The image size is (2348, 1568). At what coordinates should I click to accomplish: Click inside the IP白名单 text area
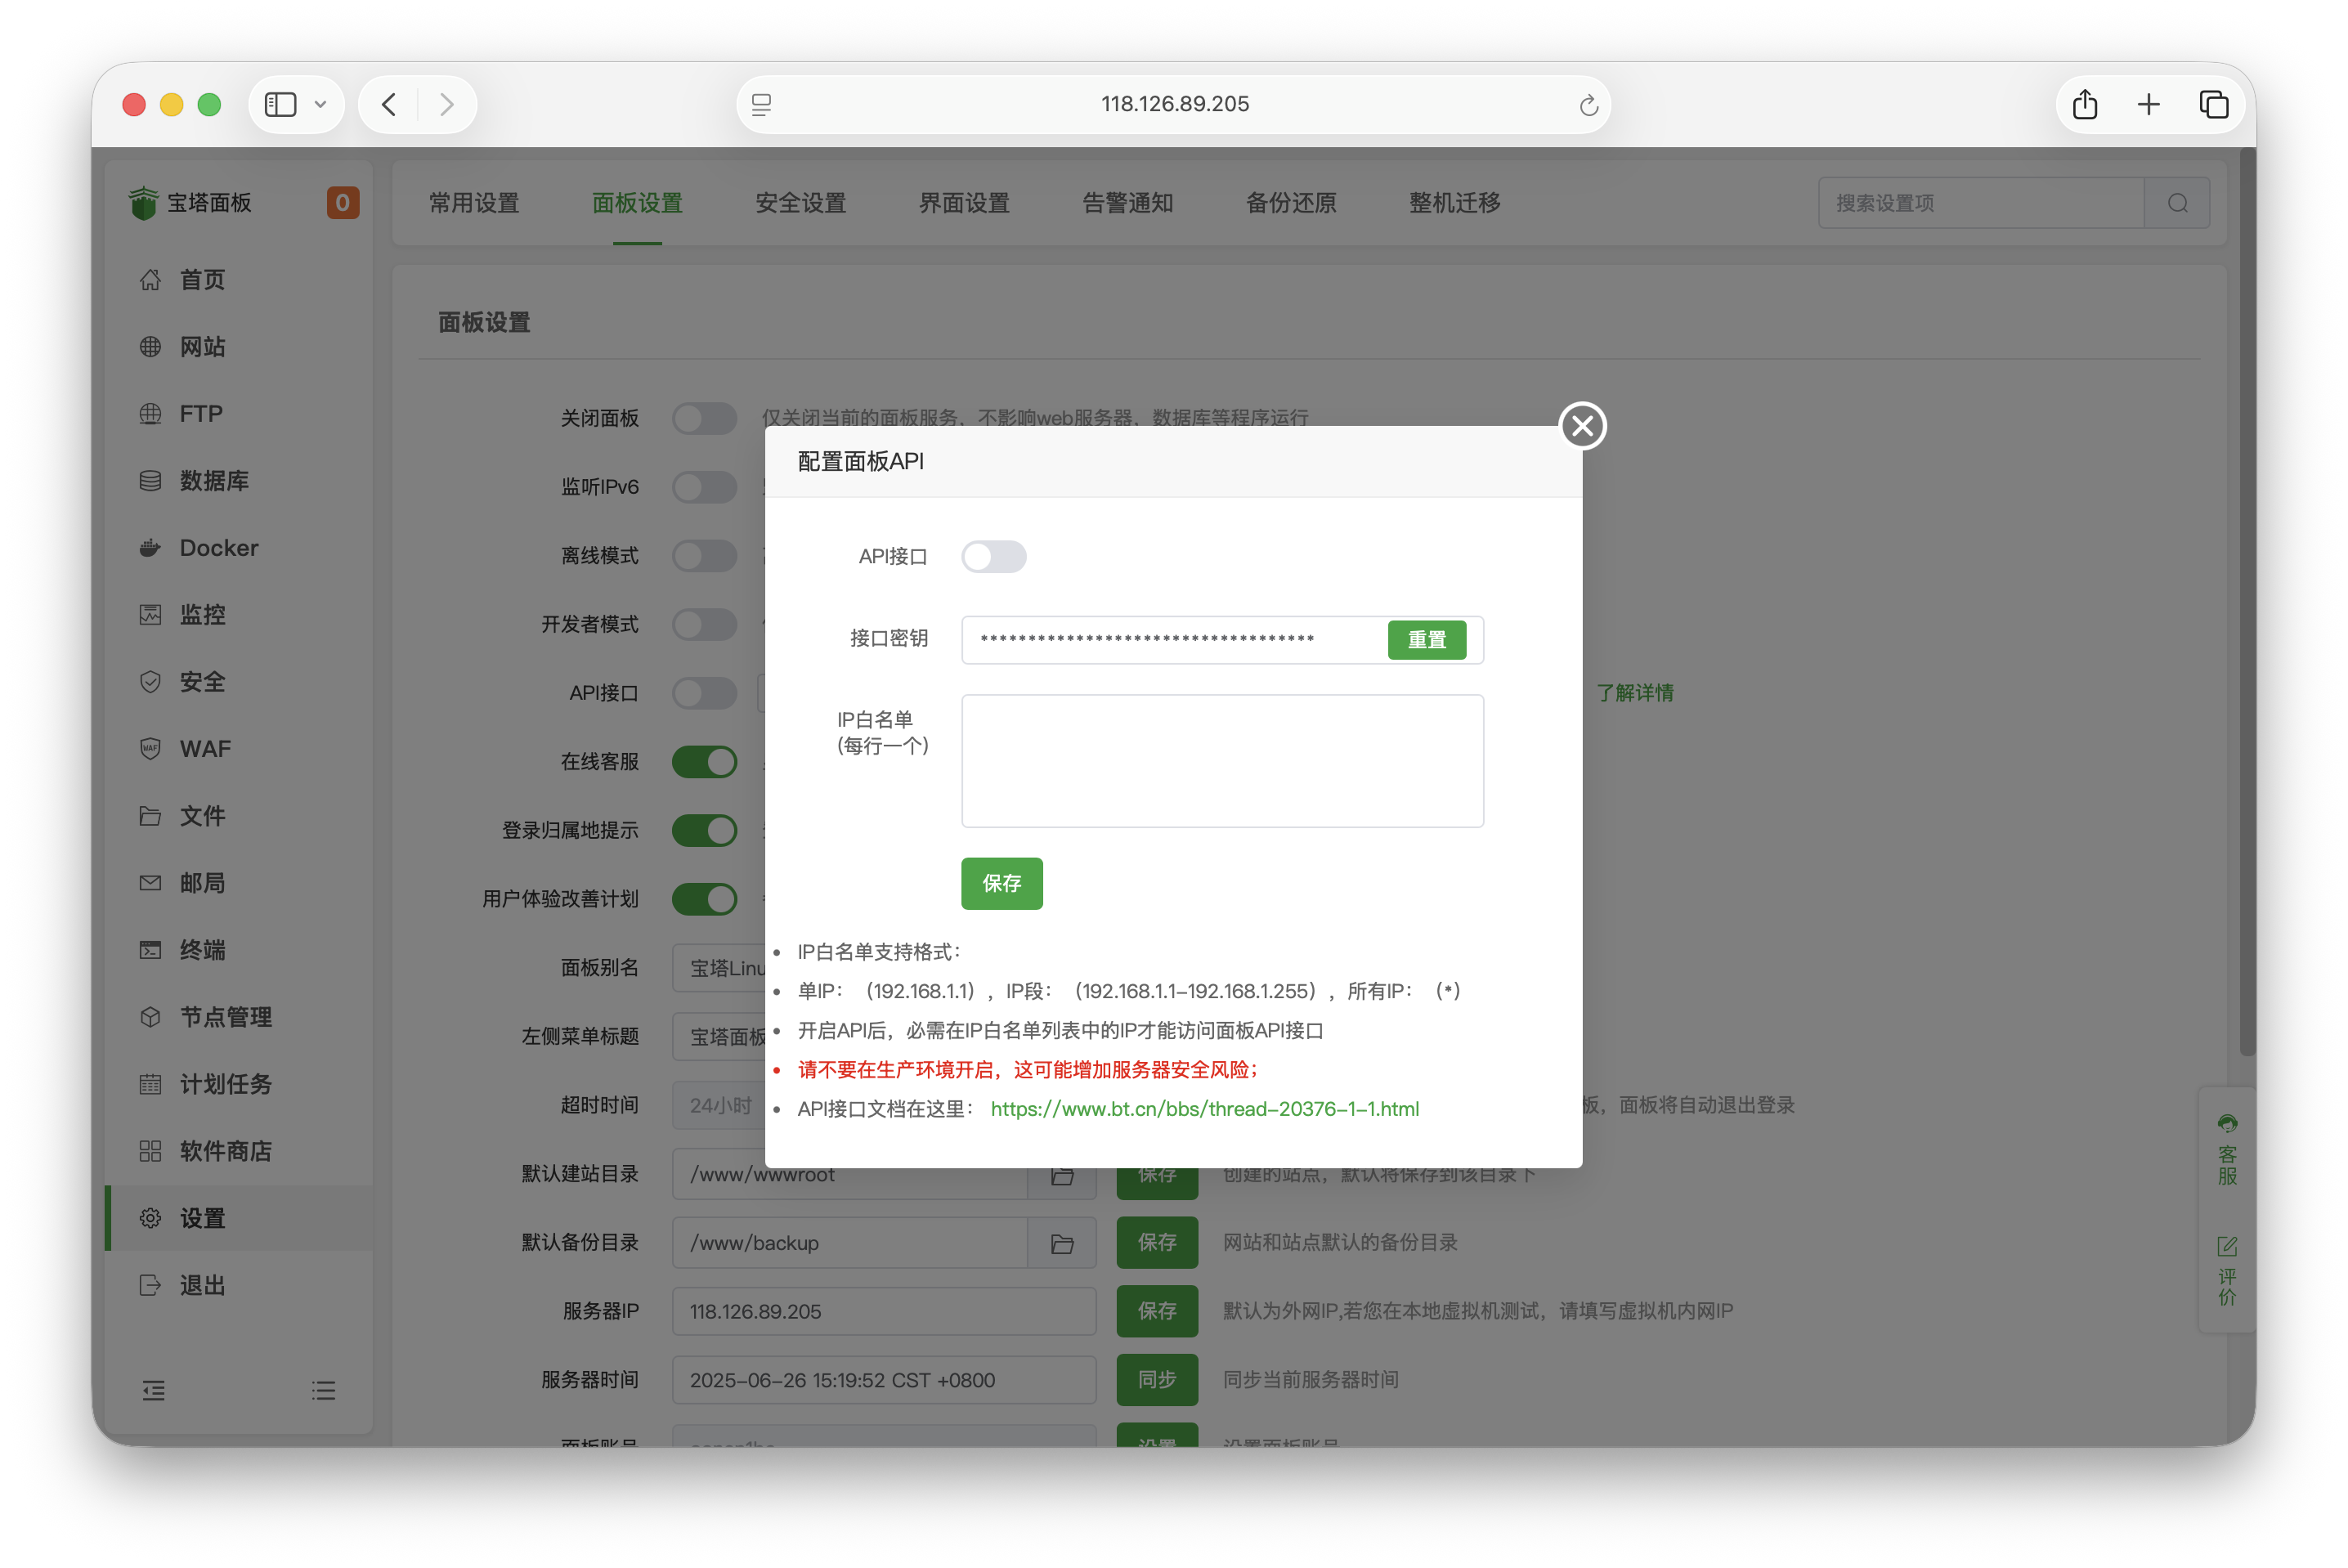click(1221, 760)
